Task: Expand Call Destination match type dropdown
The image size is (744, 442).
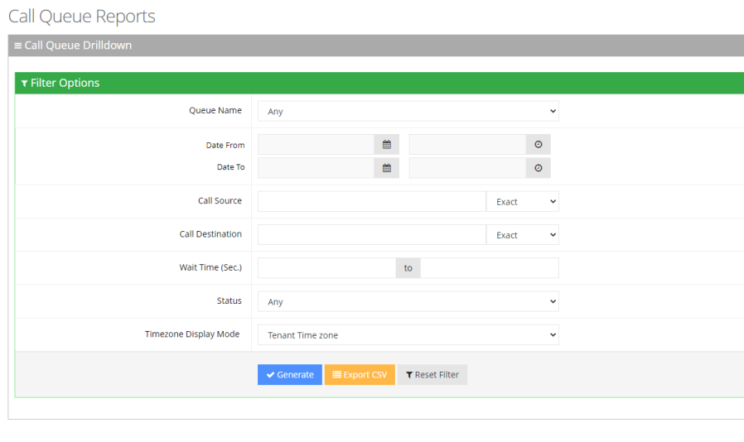Action: (x=522, y=235)
